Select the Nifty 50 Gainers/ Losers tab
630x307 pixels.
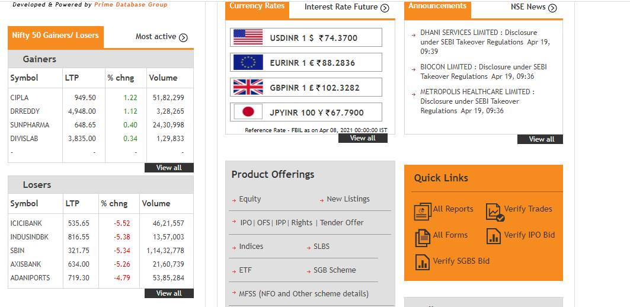coord(56,37)
